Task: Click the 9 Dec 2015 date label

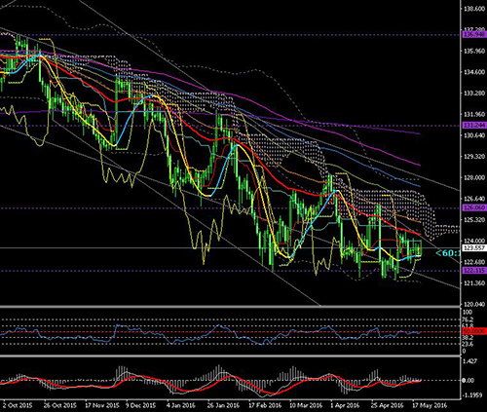Action: pyautogui.click(x=141, y=405)
